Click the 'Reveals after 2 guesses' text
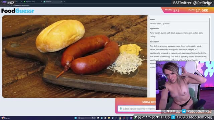 (x=159, y=24)
